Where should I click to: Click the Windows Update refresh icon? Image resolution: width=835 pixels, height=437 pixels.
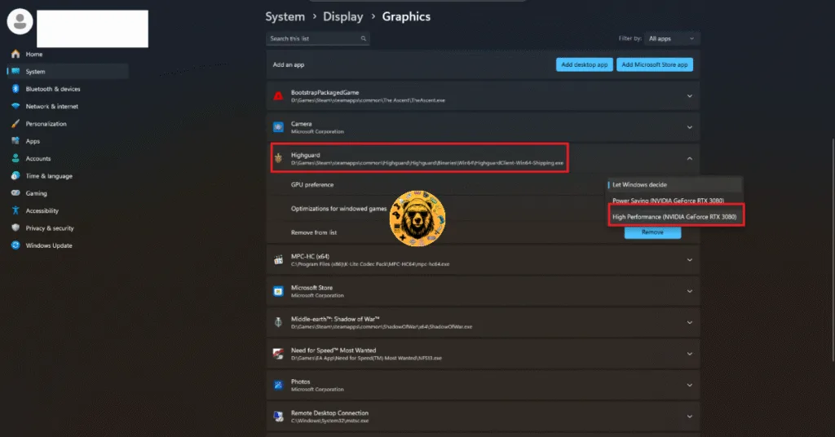coord(15,245)
